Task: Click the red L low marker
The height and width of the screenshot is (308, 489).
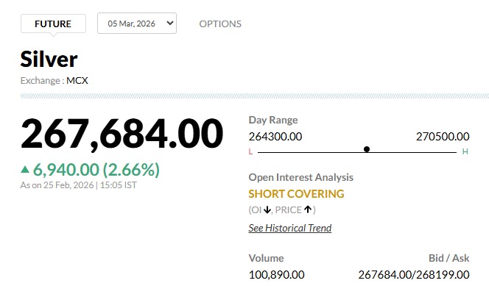Action: 251,151
